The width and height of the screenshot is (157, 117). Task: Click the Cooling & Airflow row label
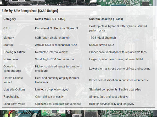[14, 52]
